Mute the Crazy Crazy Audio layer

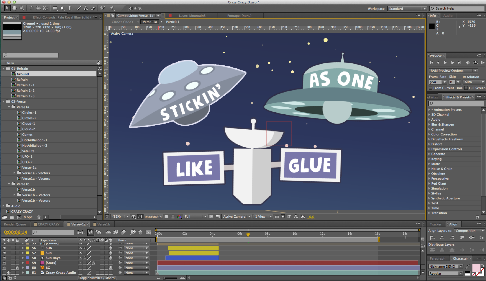tap(8, 273)
